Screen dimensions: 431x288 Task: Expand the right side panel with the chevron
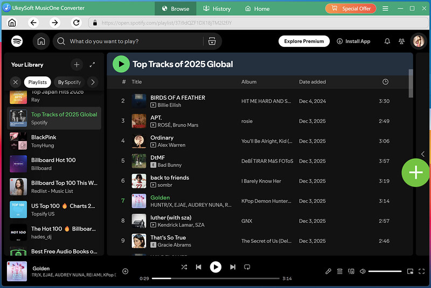(423, 154)
